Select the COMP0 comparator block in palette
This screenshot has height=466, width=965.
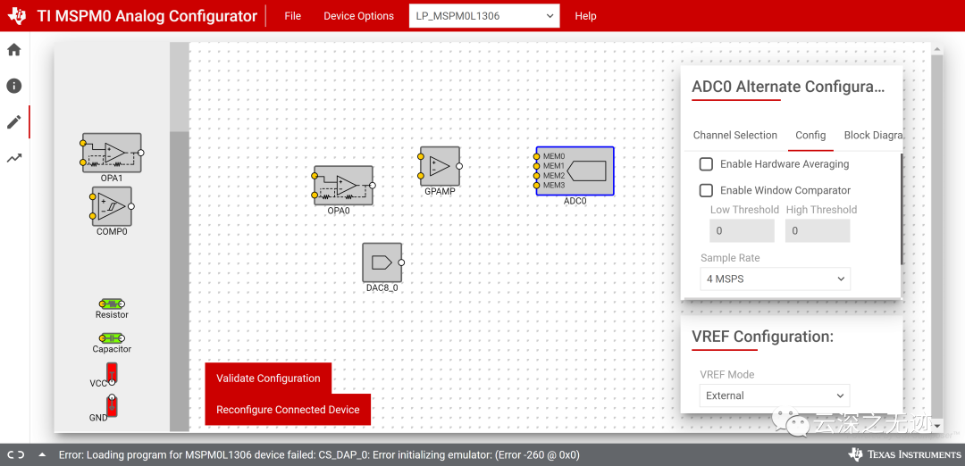pos(112,206)
